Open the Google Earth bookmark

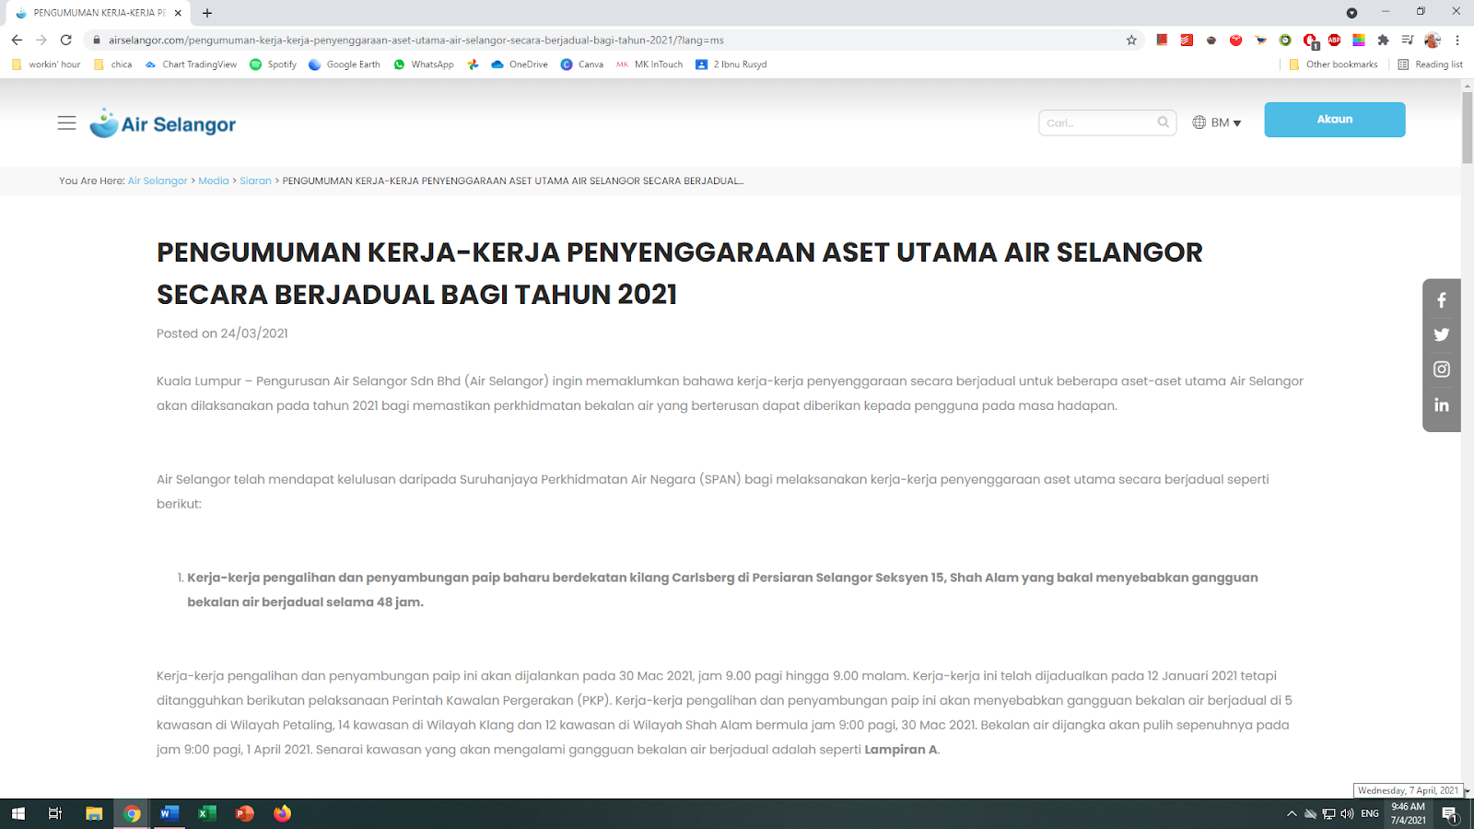pyautogui.click(x=345, y=64)
